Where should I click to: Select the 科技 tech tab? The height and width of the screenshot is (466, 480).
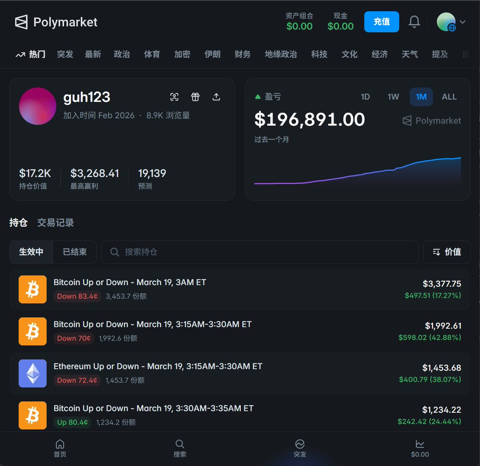click(x=319, y=54)
